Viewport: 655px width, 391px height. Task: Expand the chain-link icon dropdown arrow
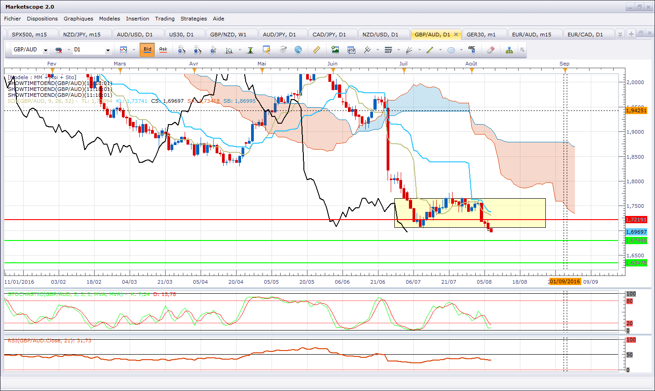tap(69, 50)
